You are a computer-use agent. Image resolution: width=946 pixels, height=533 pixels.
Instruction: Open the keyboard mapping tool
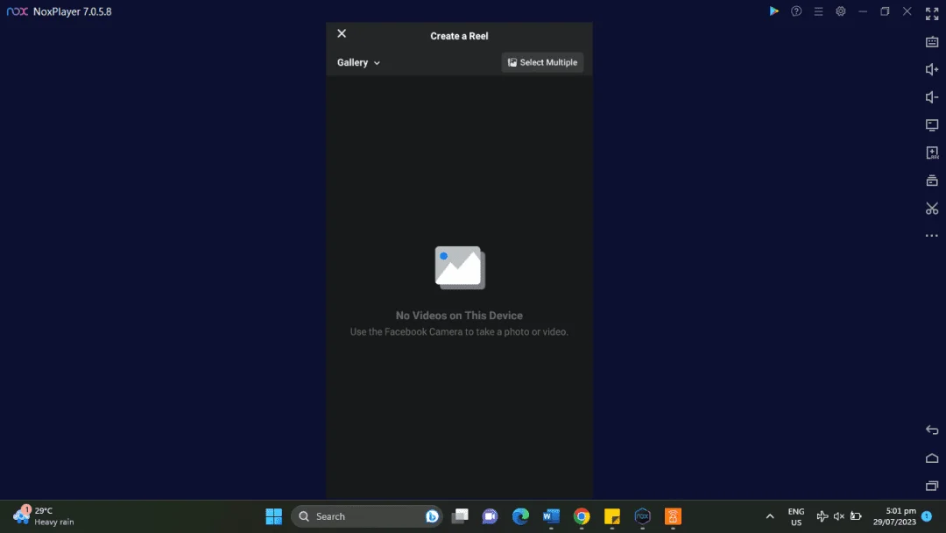(x=932, y=42)
